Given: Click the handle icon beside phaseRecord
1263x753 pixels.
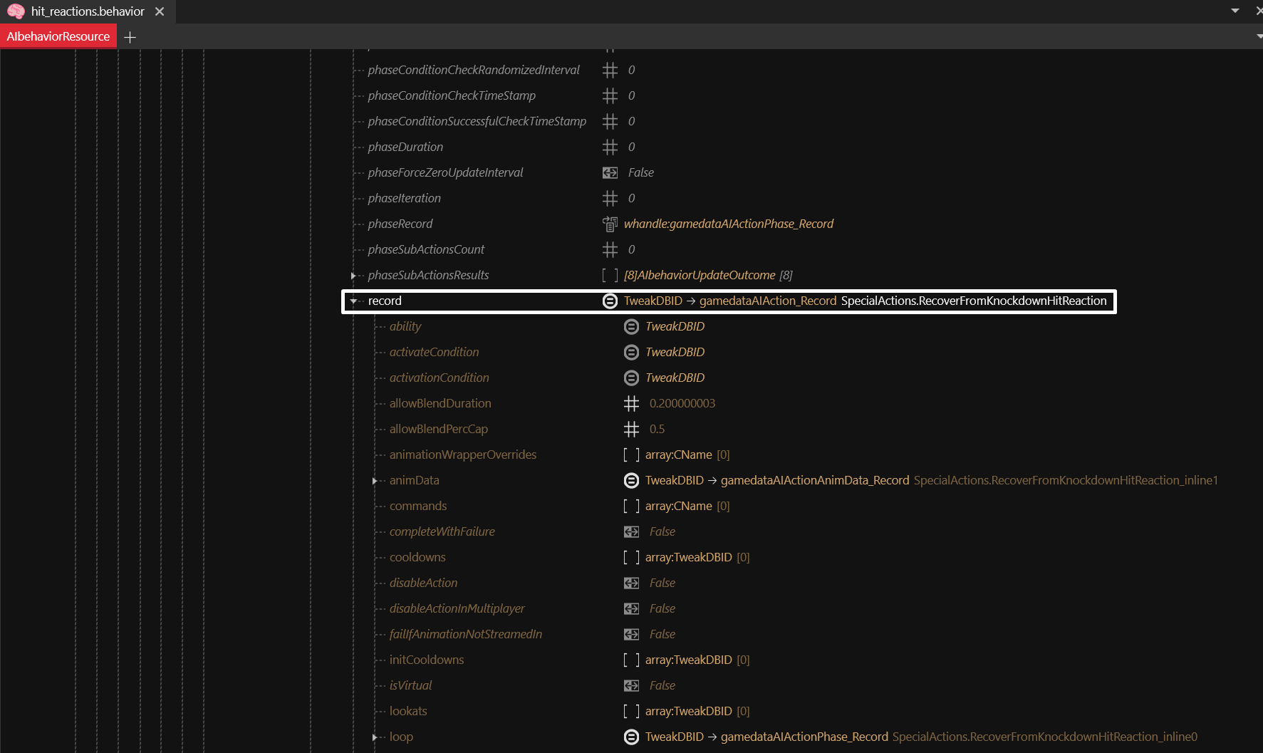Looking at the screenshot, I should pyautogui.click(x=610, y=224).
